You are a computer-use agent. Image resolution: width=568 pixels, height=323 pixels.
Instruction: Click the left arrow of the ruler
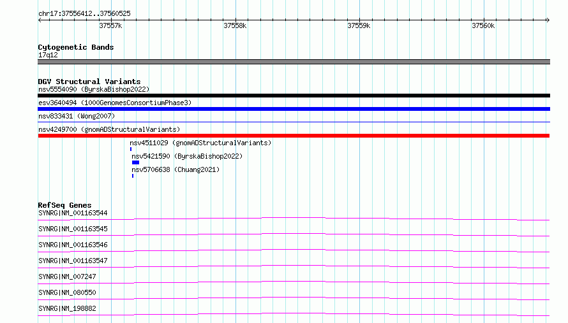(x=40, y=20)
